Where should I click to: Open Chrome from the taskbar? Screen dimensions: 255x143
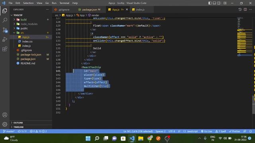click(150, 138)
